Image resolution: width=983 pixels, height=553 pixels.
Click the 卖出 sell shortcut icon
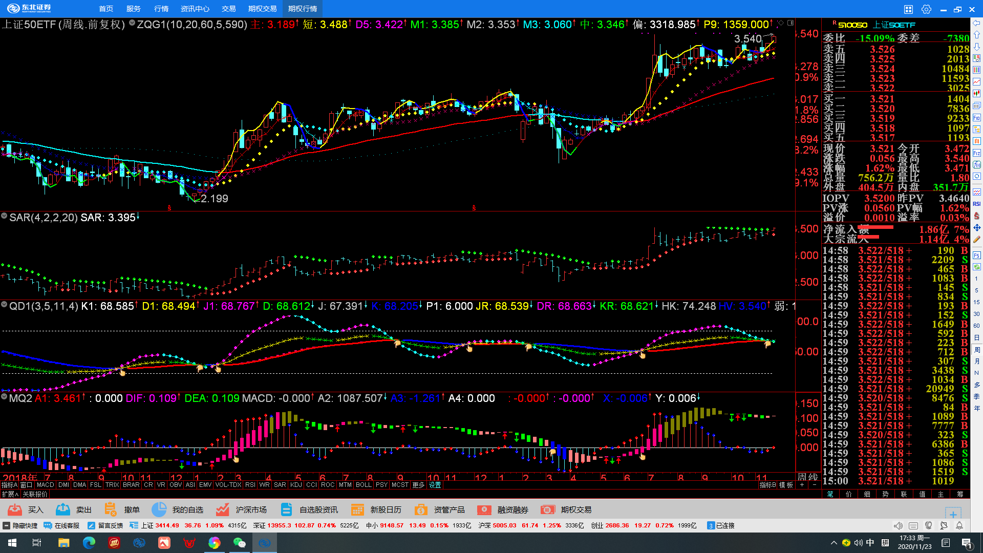(63, 509)
